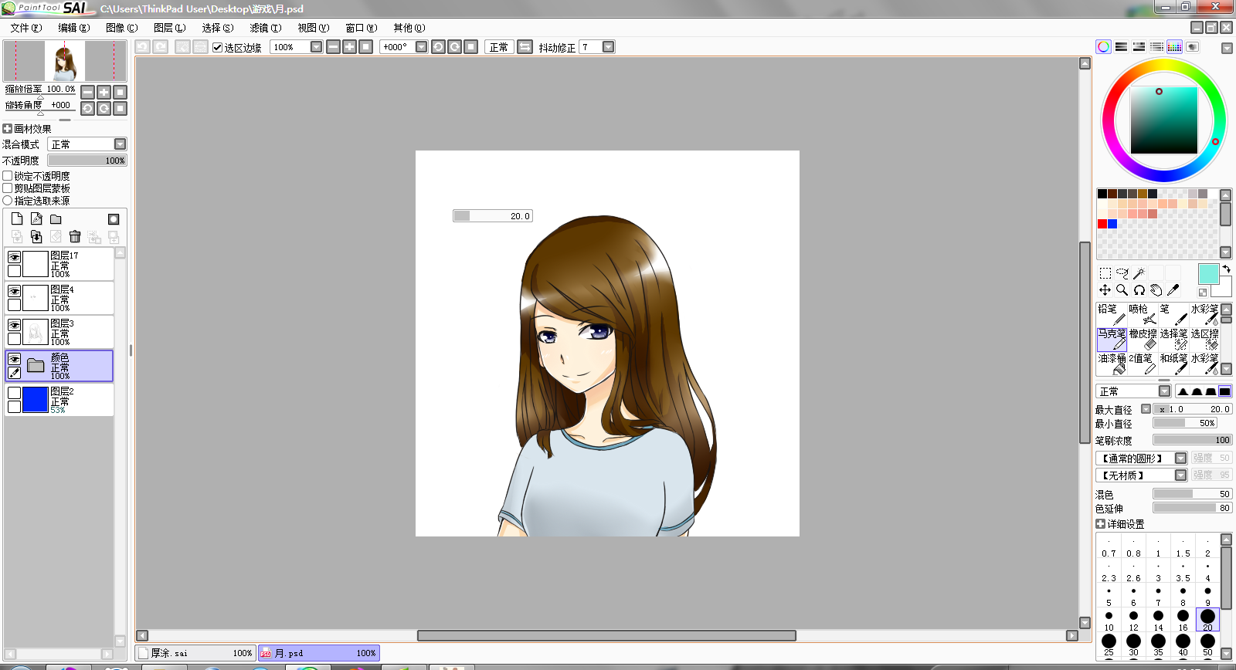Viewport: 1236px width, 670px height.
Task: Open the 图像 menu
Action: [x=122, y=28]
